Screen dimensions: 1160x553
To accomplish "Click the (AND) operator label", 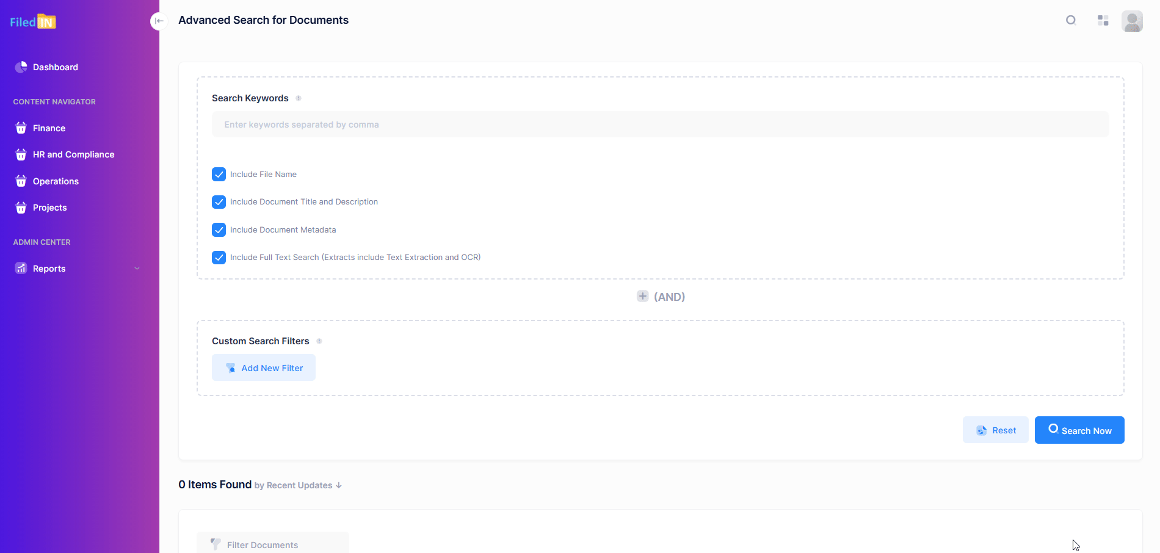I will tap(669, 297).
